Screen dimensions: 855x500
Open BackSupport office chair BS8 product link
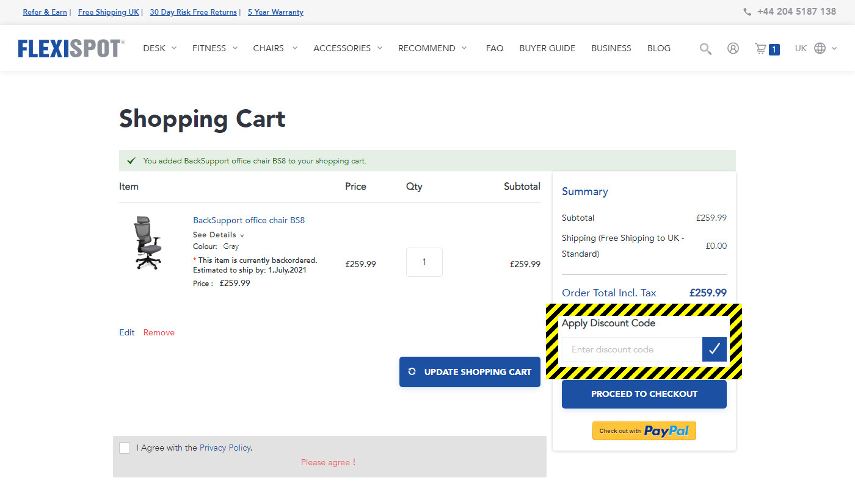coord(249,220)
